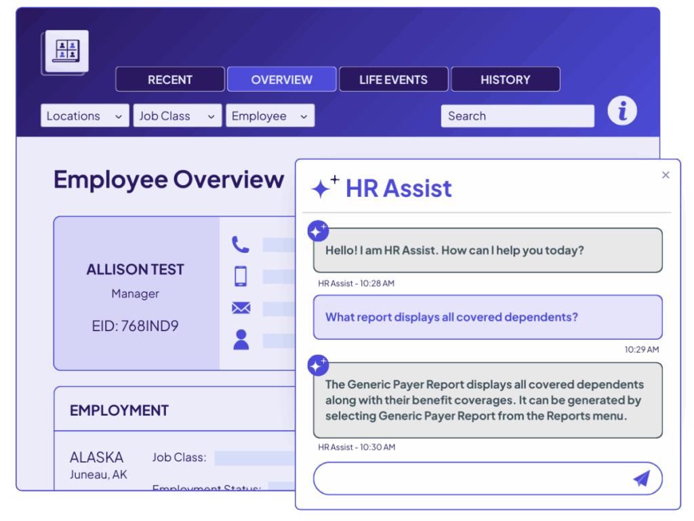Click the person profile icon

241,340
